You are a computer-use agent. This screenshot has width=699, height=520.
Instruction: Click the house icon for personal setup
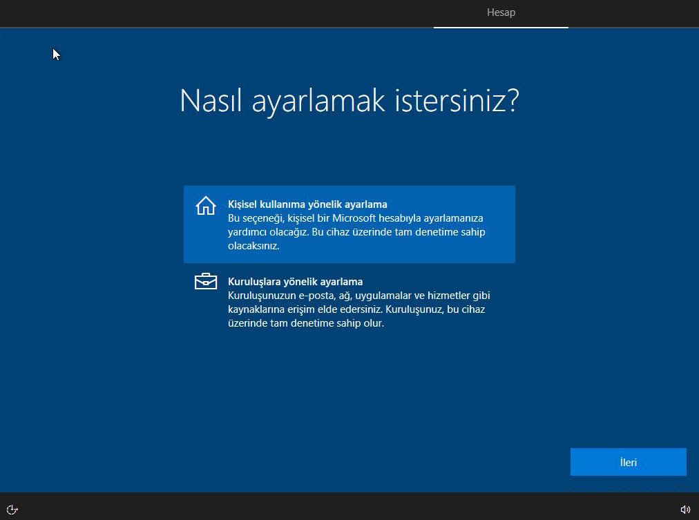[206, 206]
